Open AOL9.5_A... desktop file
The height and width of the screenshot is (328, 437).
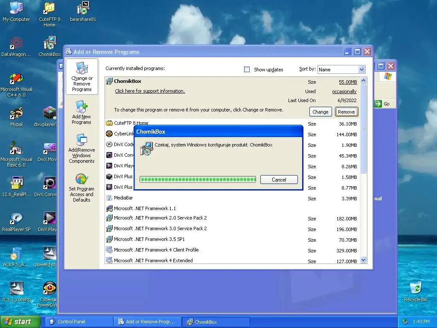[16, 257]
